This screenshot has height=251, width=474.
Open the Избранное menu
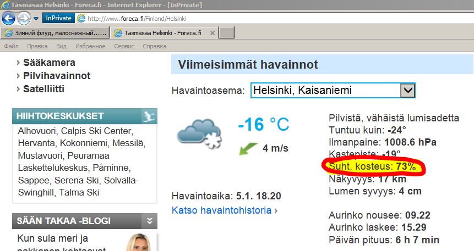tap(90, 46)
